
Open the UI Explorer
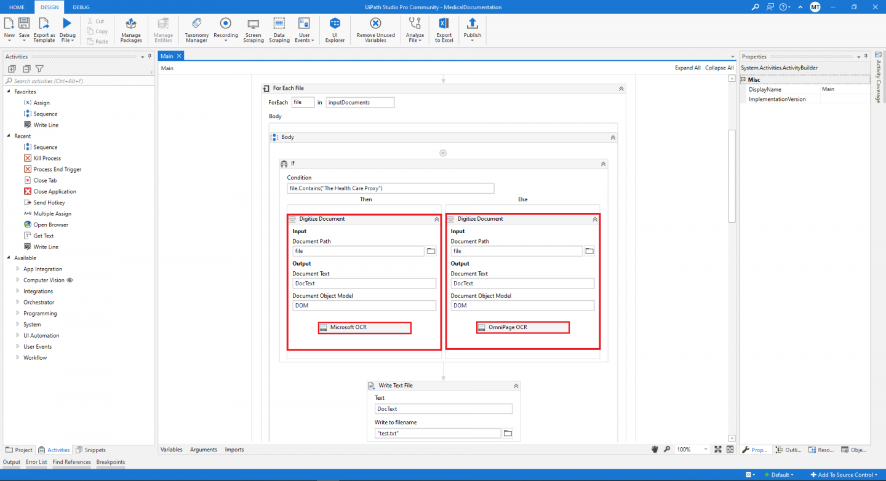(x=334, y=30)
